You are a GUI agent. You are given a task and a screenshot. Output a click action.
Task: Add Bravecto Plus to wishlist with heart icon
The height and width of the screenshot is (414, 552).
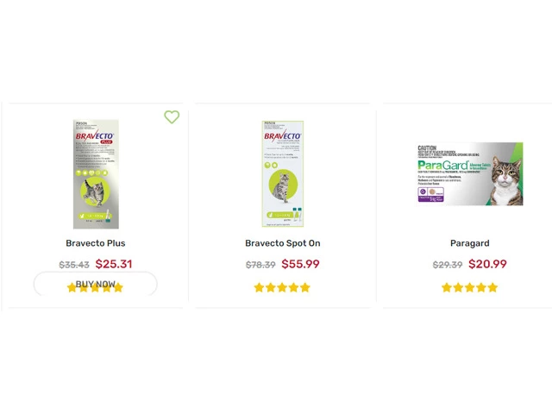tap(172, 116)
